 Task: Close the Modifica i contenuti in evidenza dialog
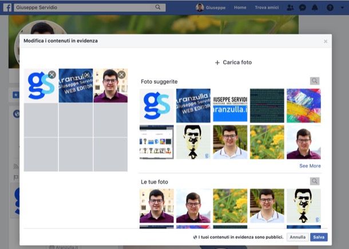(326, 41)
